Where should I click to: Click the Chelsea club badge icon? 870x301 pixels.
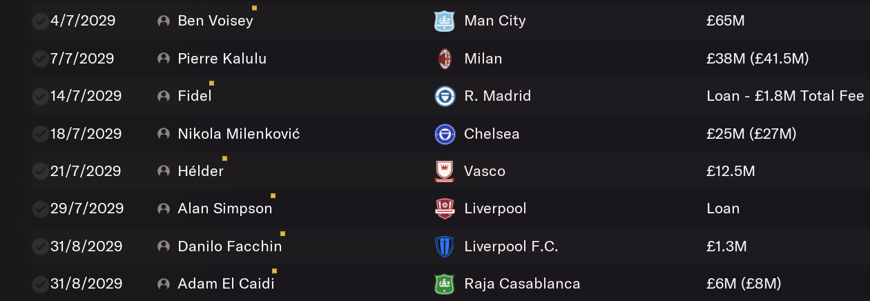445,134
